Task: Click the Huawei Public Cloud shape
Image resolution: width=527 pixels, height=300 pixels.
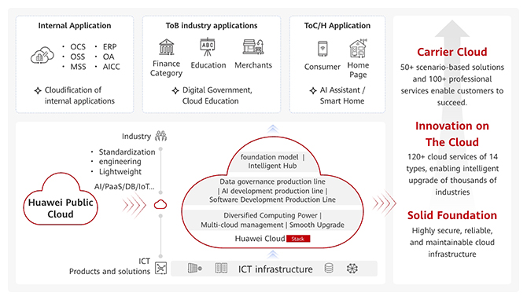Action: [x=61, y=199]
